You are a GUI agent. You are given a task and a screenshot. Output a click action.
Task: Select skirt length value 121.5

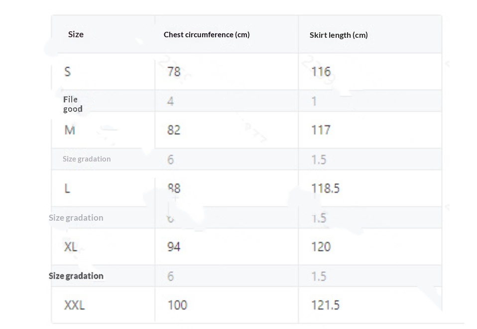(325, 305)
